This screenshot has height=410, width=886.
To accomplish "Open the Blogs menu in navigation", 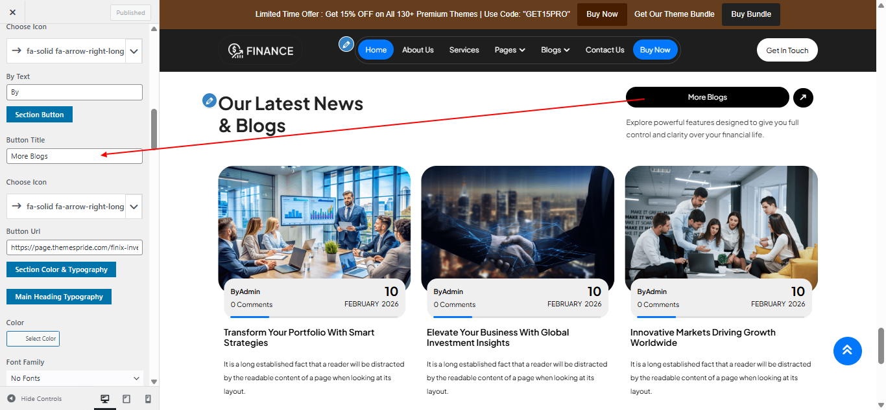I will [555, 50].
